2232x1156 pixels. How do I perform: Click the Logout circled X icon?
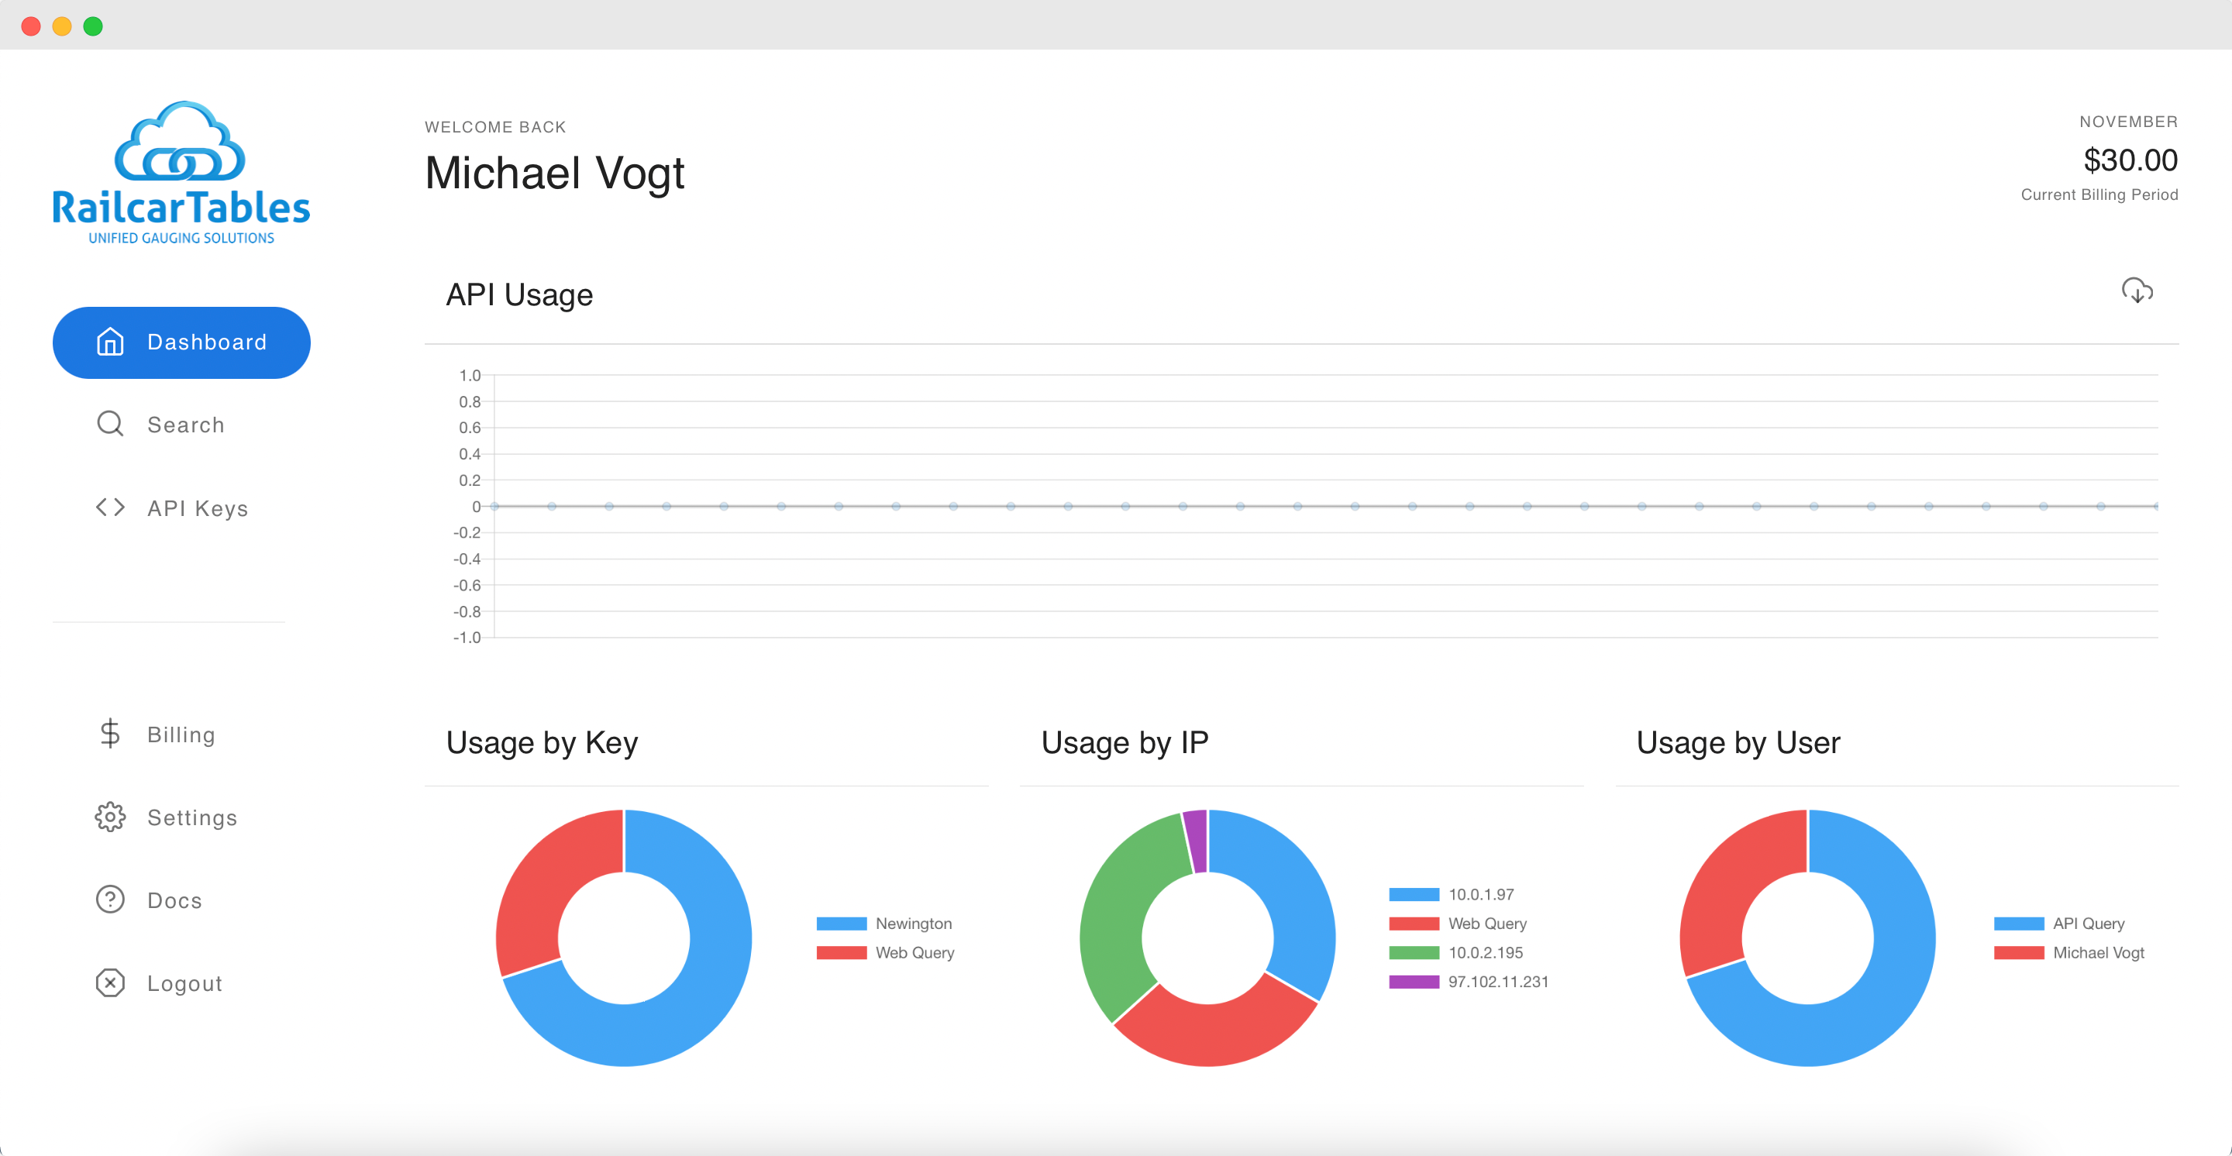[x=110, y=984]
